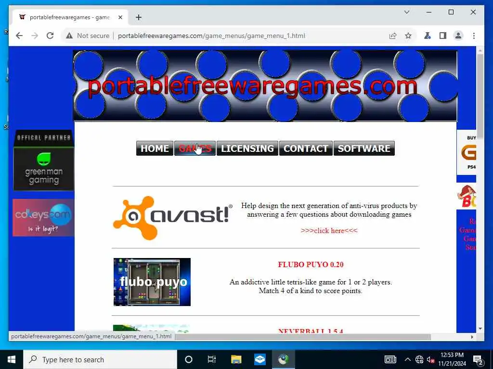
Task: Open the SOFTWARE nav button
Action: coord(364,148)
